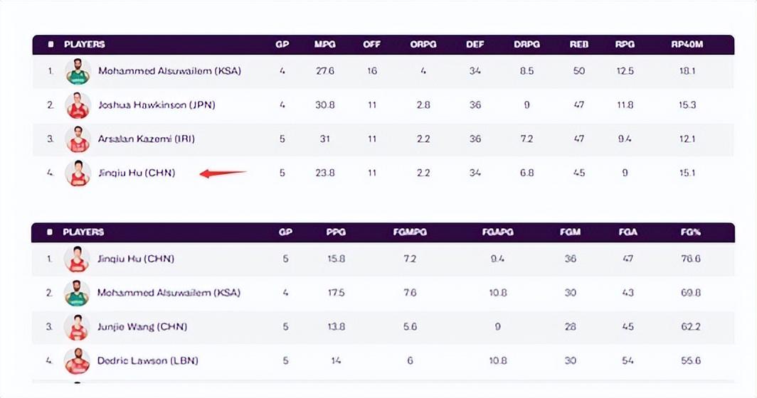This screenshot has width=757, height=398.
Task: Sort scoring table by PPG column
Action: tap(336, 232)
